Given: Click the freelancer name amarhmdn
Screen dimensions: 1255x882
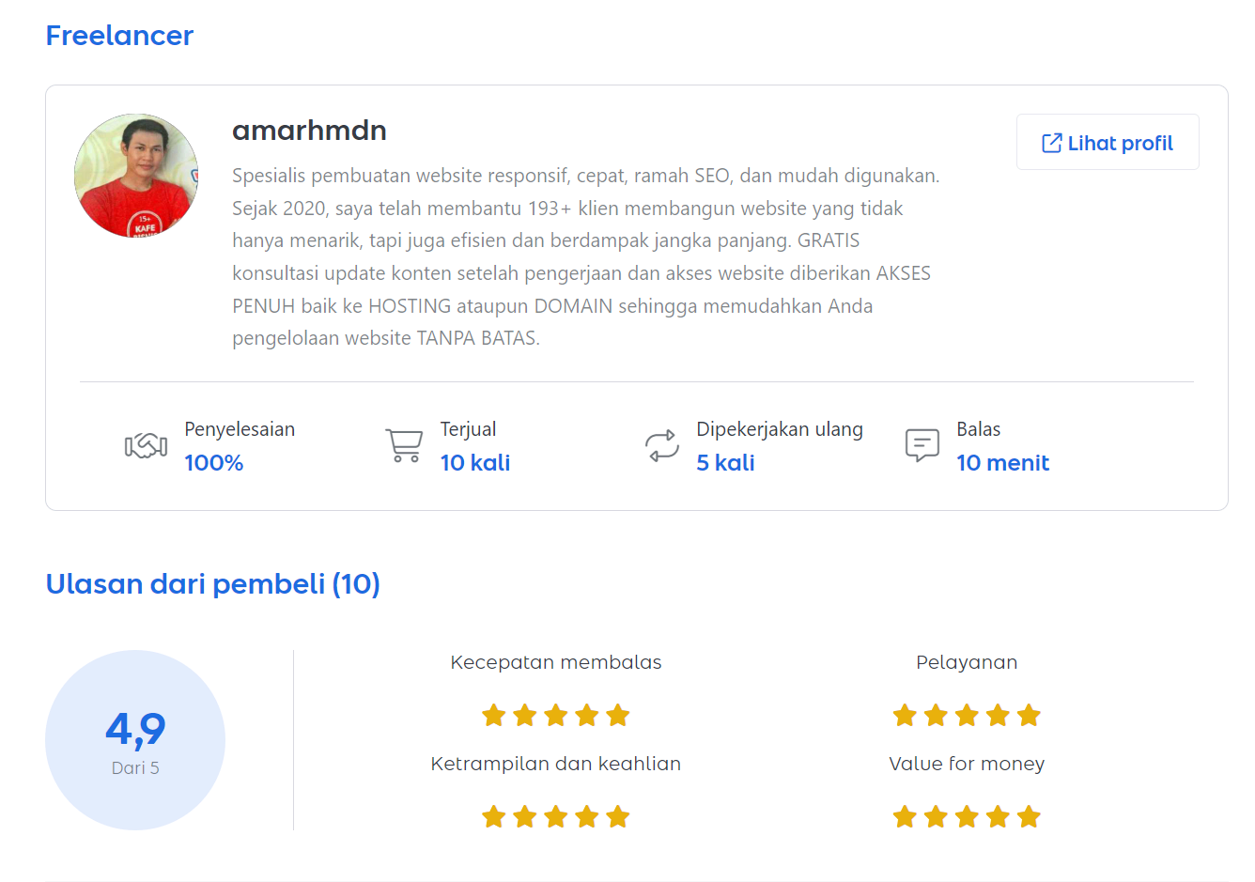Looking at the screenshot, I should tap(309, 131).
